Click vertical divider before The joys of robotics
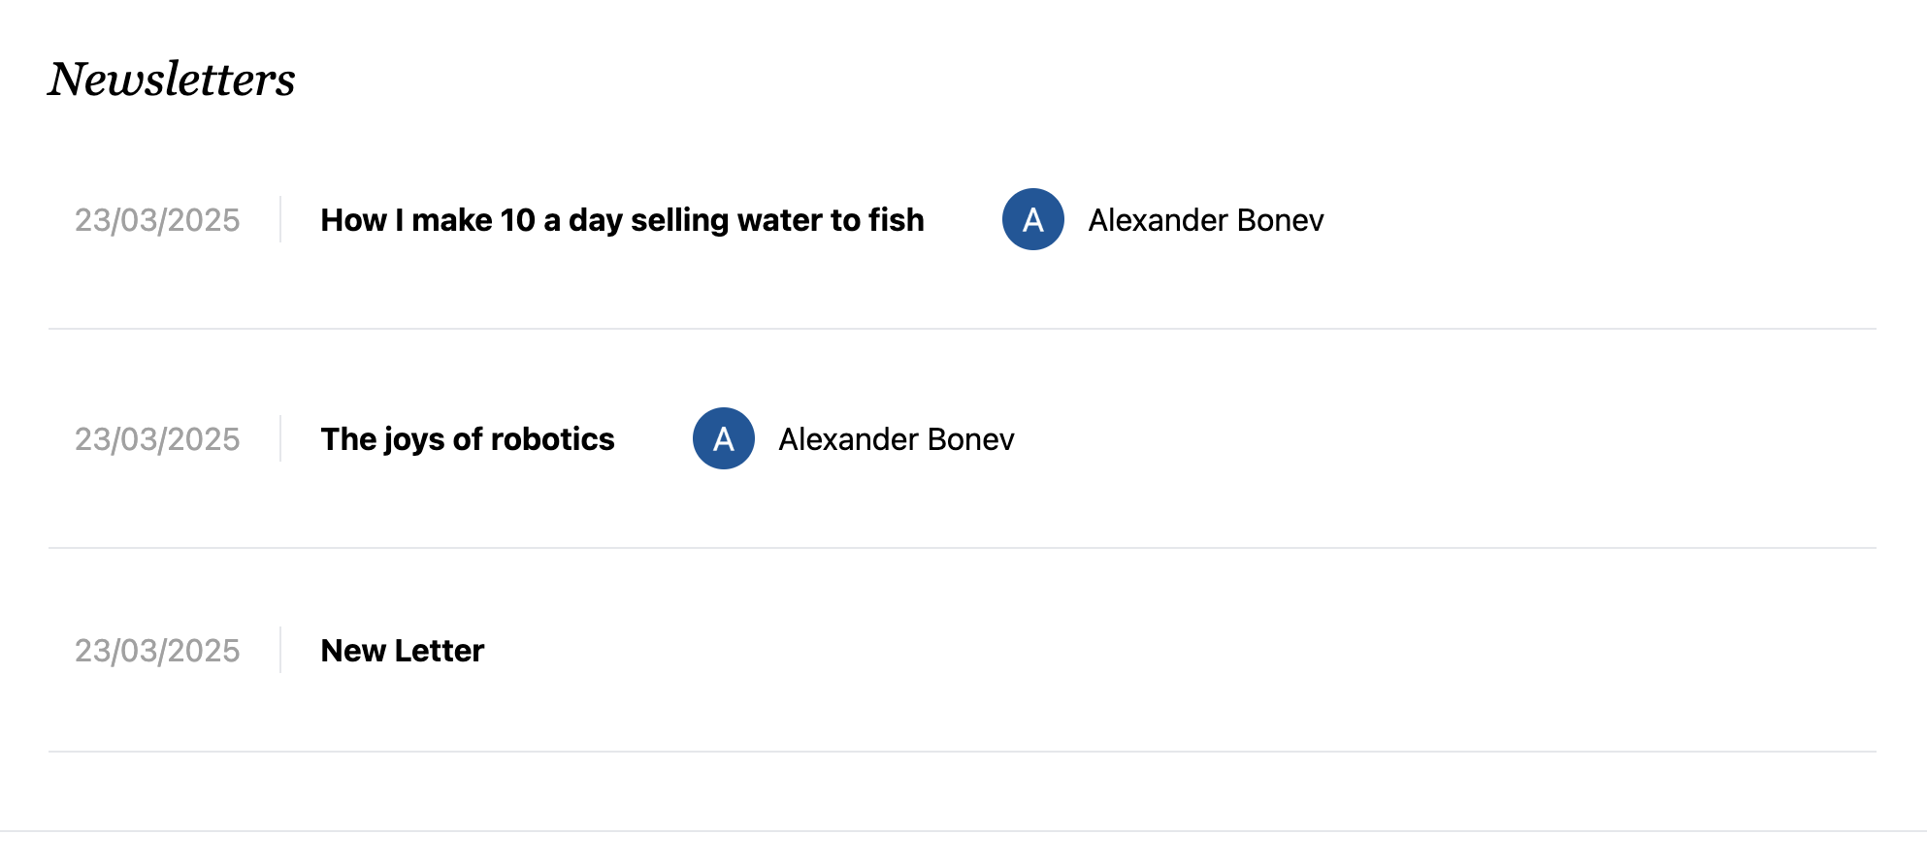1927x867 pixels. pyautogui.click(x=280, y=438)
